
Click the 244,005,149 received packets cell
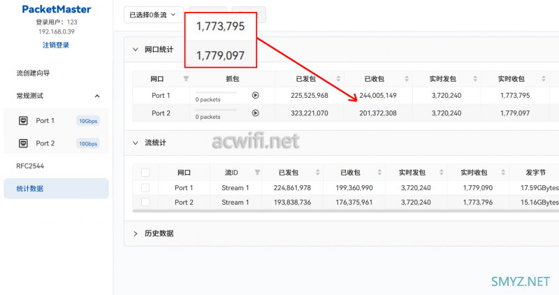[x=378, y=96]
